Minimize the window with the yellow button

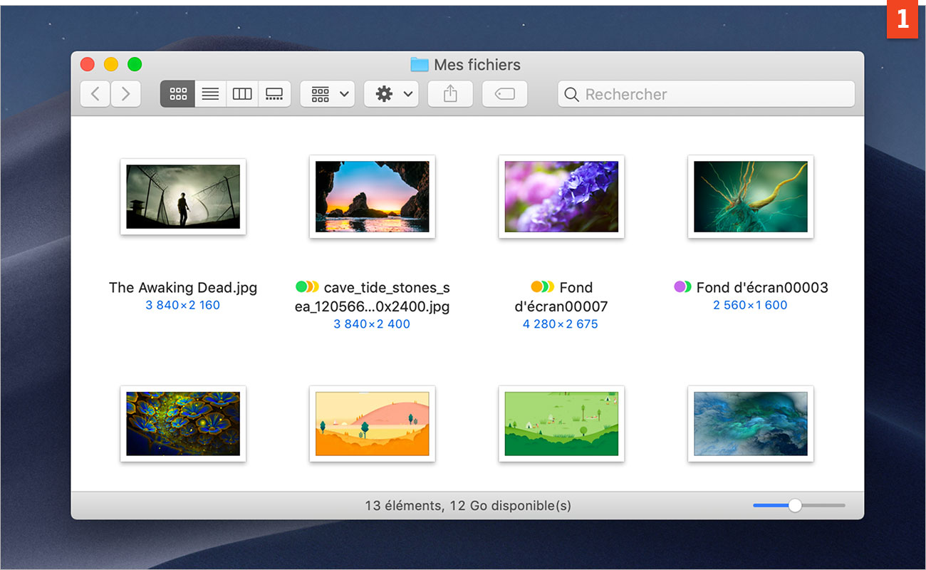pyautogui.click(x=111, y=64)
